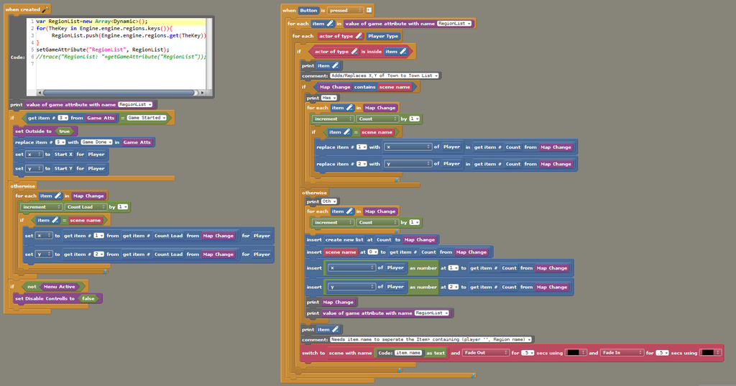Open the Needs item.name comment dropdown
The width and height of the screenshot is (736, 386).
(x=431, y=339)
